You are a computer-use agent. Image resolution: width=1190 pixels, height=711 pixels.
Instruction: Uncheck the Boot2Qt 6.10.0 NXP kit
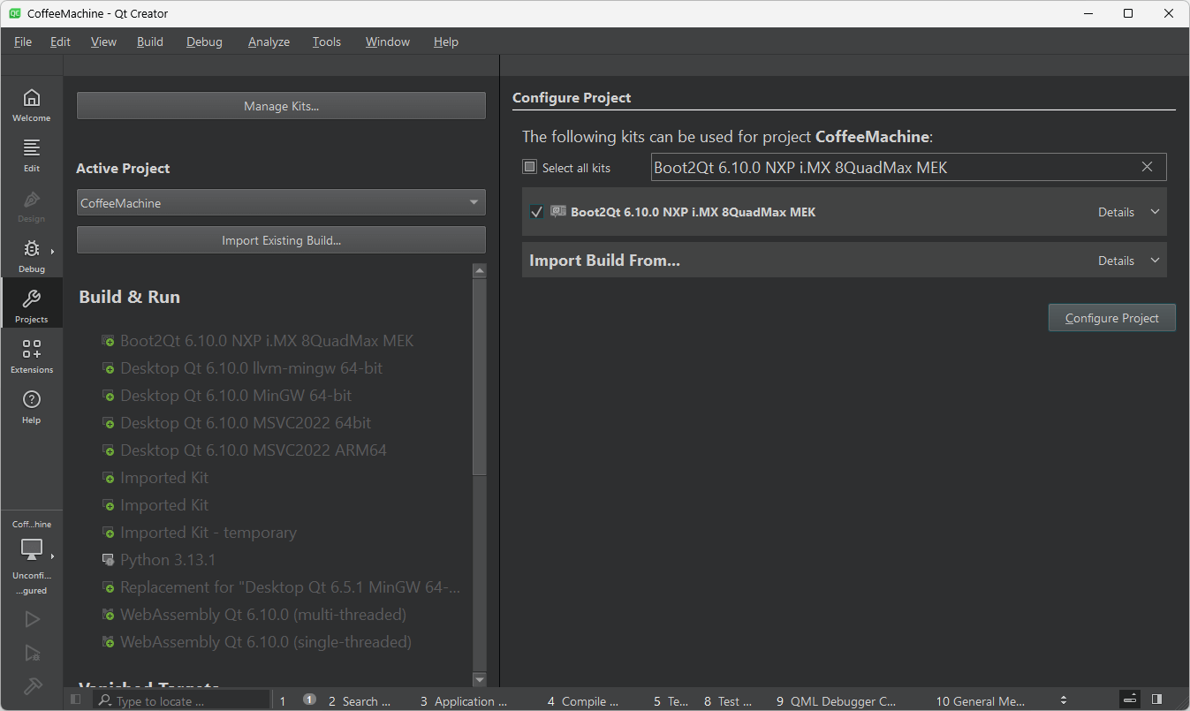536,211
